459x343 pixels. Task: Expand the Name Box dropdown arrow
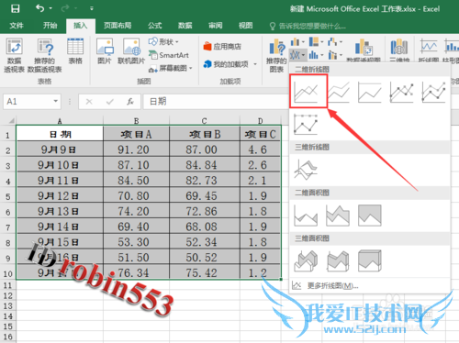click(56, 101)
